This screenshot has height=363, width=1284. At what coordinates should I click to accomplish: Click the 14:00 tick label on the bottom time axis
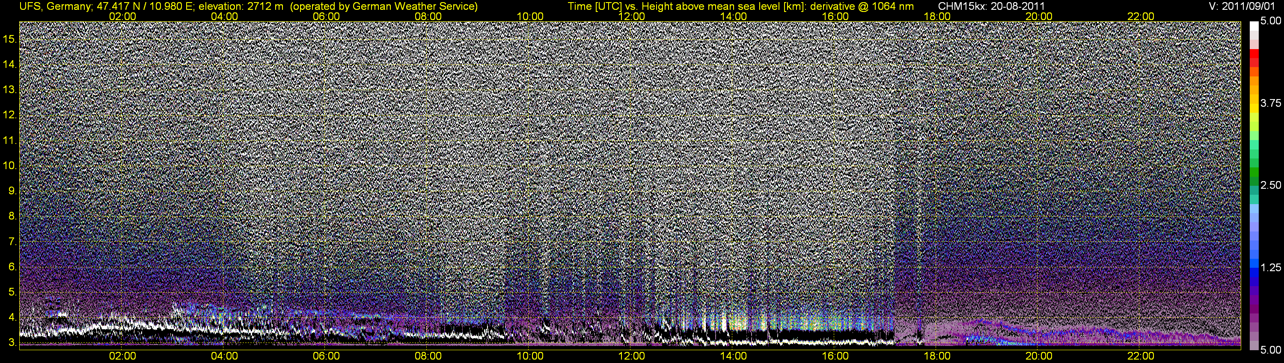click(734, 356)
